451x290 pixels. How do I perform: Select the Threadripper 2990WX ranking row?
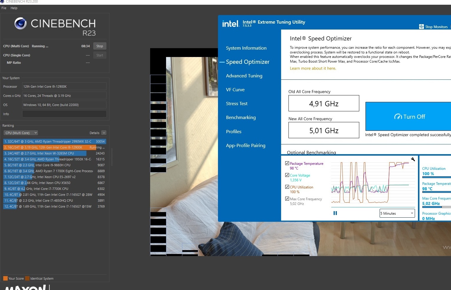55,141
